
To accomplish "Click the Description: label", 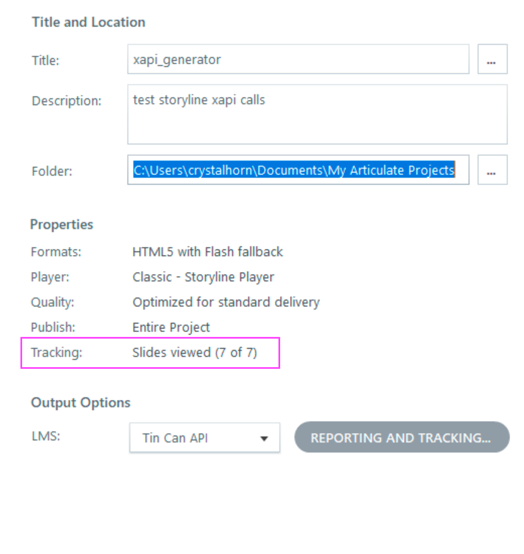I will pyautogui.click(x=67, y=101).
